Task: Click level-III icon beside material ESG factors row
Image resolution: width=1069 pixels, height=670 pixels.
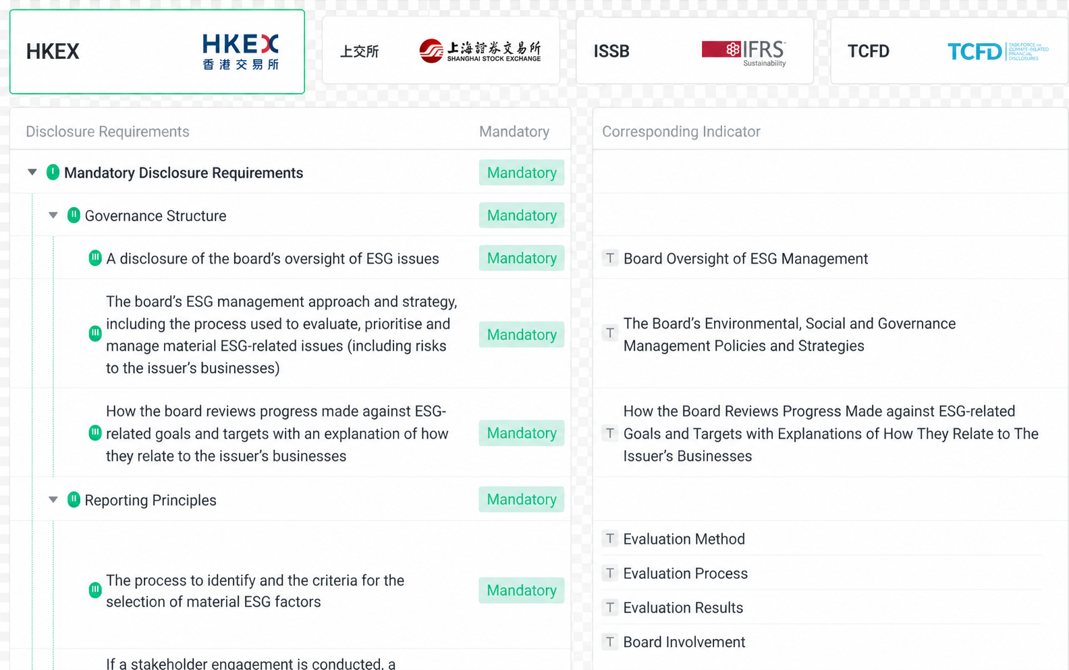Action: 95,590
